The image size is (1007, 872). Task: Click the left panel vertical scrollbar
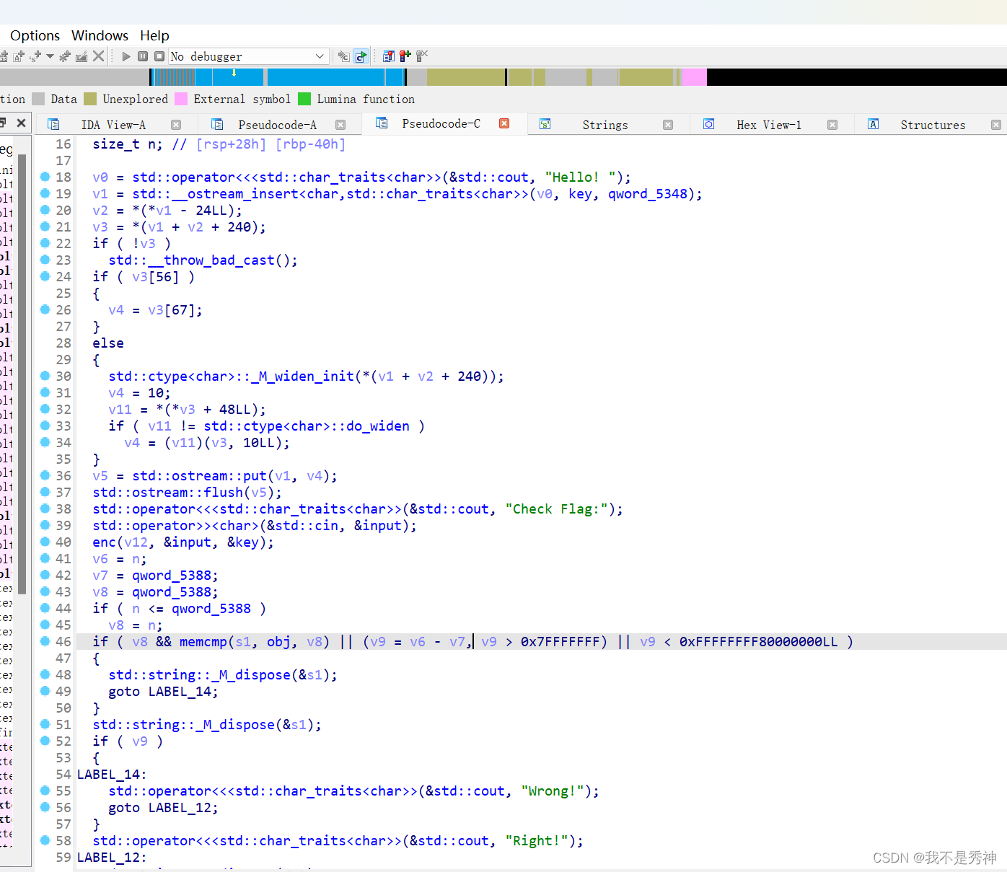(22, 375)
